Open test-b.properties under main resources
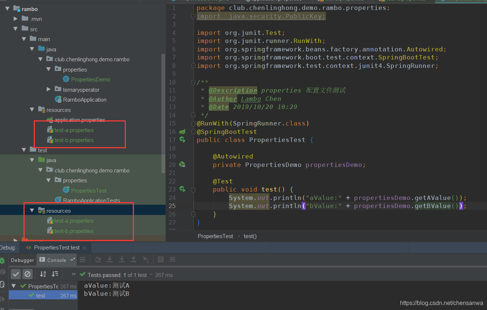The width and height of the screenshot is (487, 310). (x=74, y=140)
